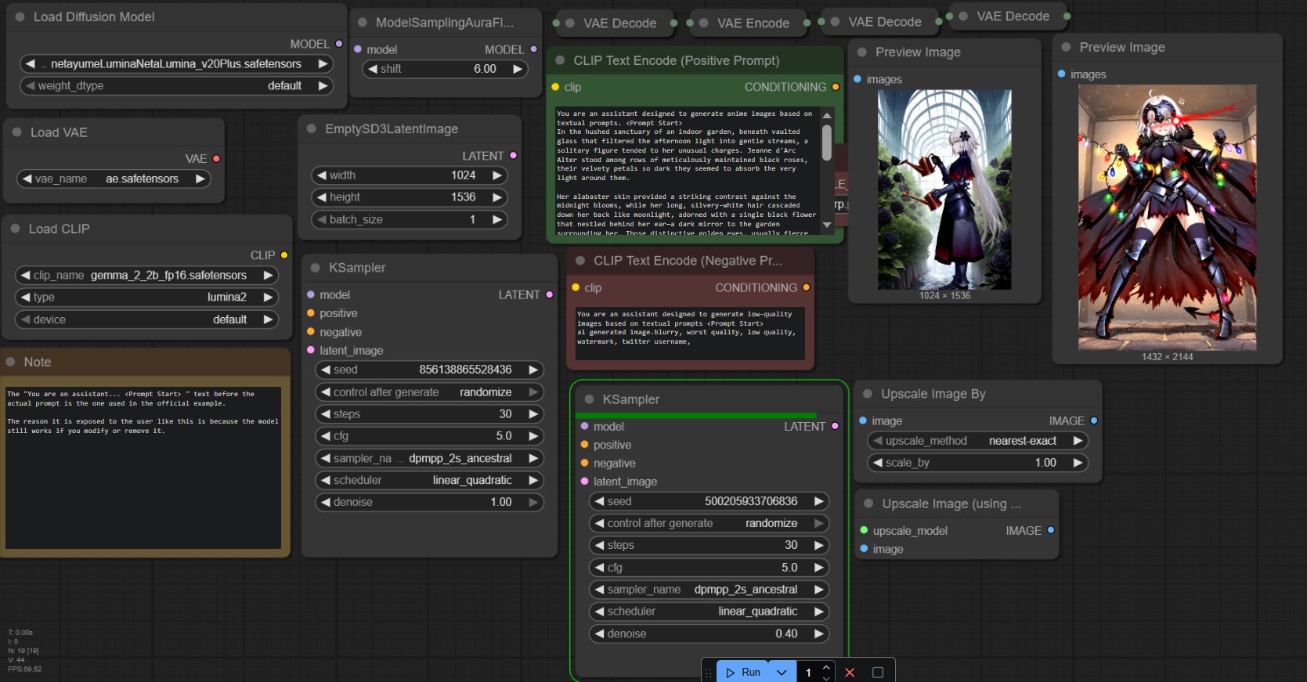Click the Note node text area
The width and height of the screenshot is (1307, 682).
[143, 467]
